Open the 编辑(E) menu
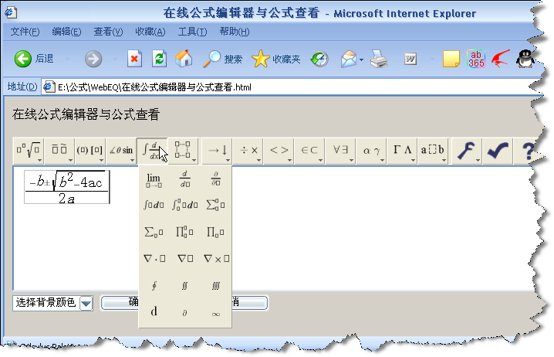Viewport: 554px width, 357px height. click(x=67, y=32)
